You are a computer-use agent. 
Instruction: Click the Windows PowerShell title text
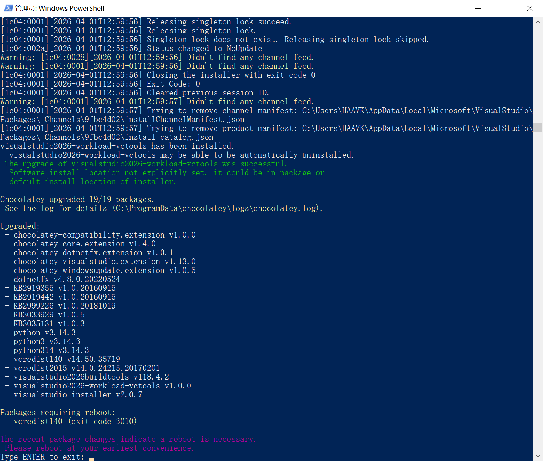tap(60, 8)
